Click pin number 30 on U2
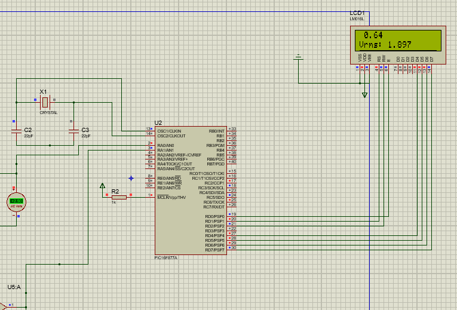This screenshot has width=457, height=310. [234, 248]
